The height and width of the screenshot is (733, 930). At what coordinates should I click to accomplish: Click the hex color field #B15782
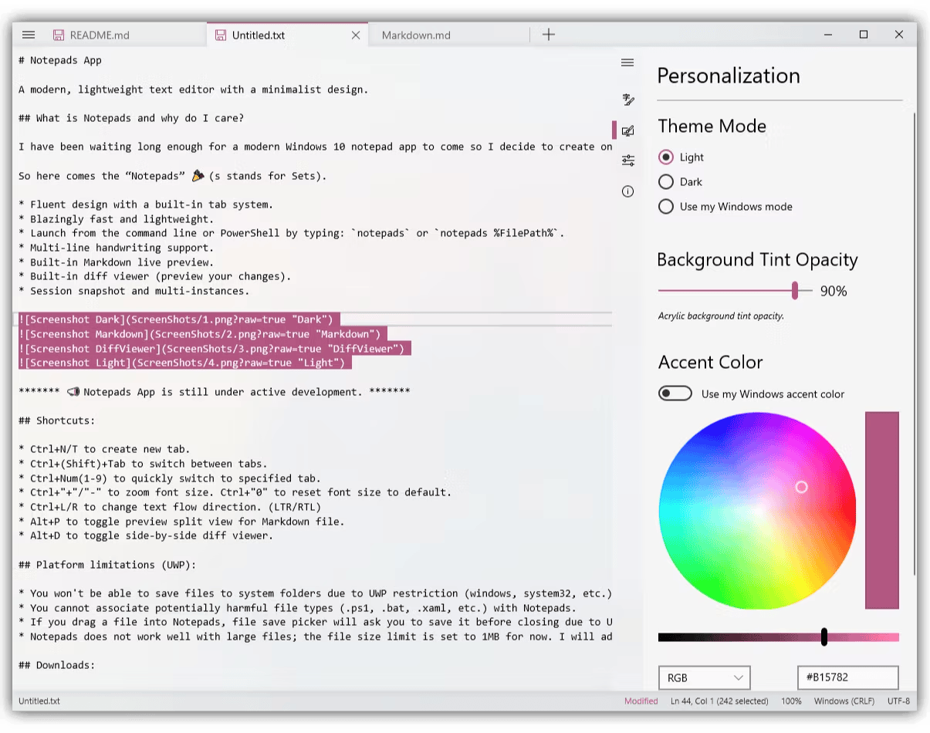coord(848,677)
